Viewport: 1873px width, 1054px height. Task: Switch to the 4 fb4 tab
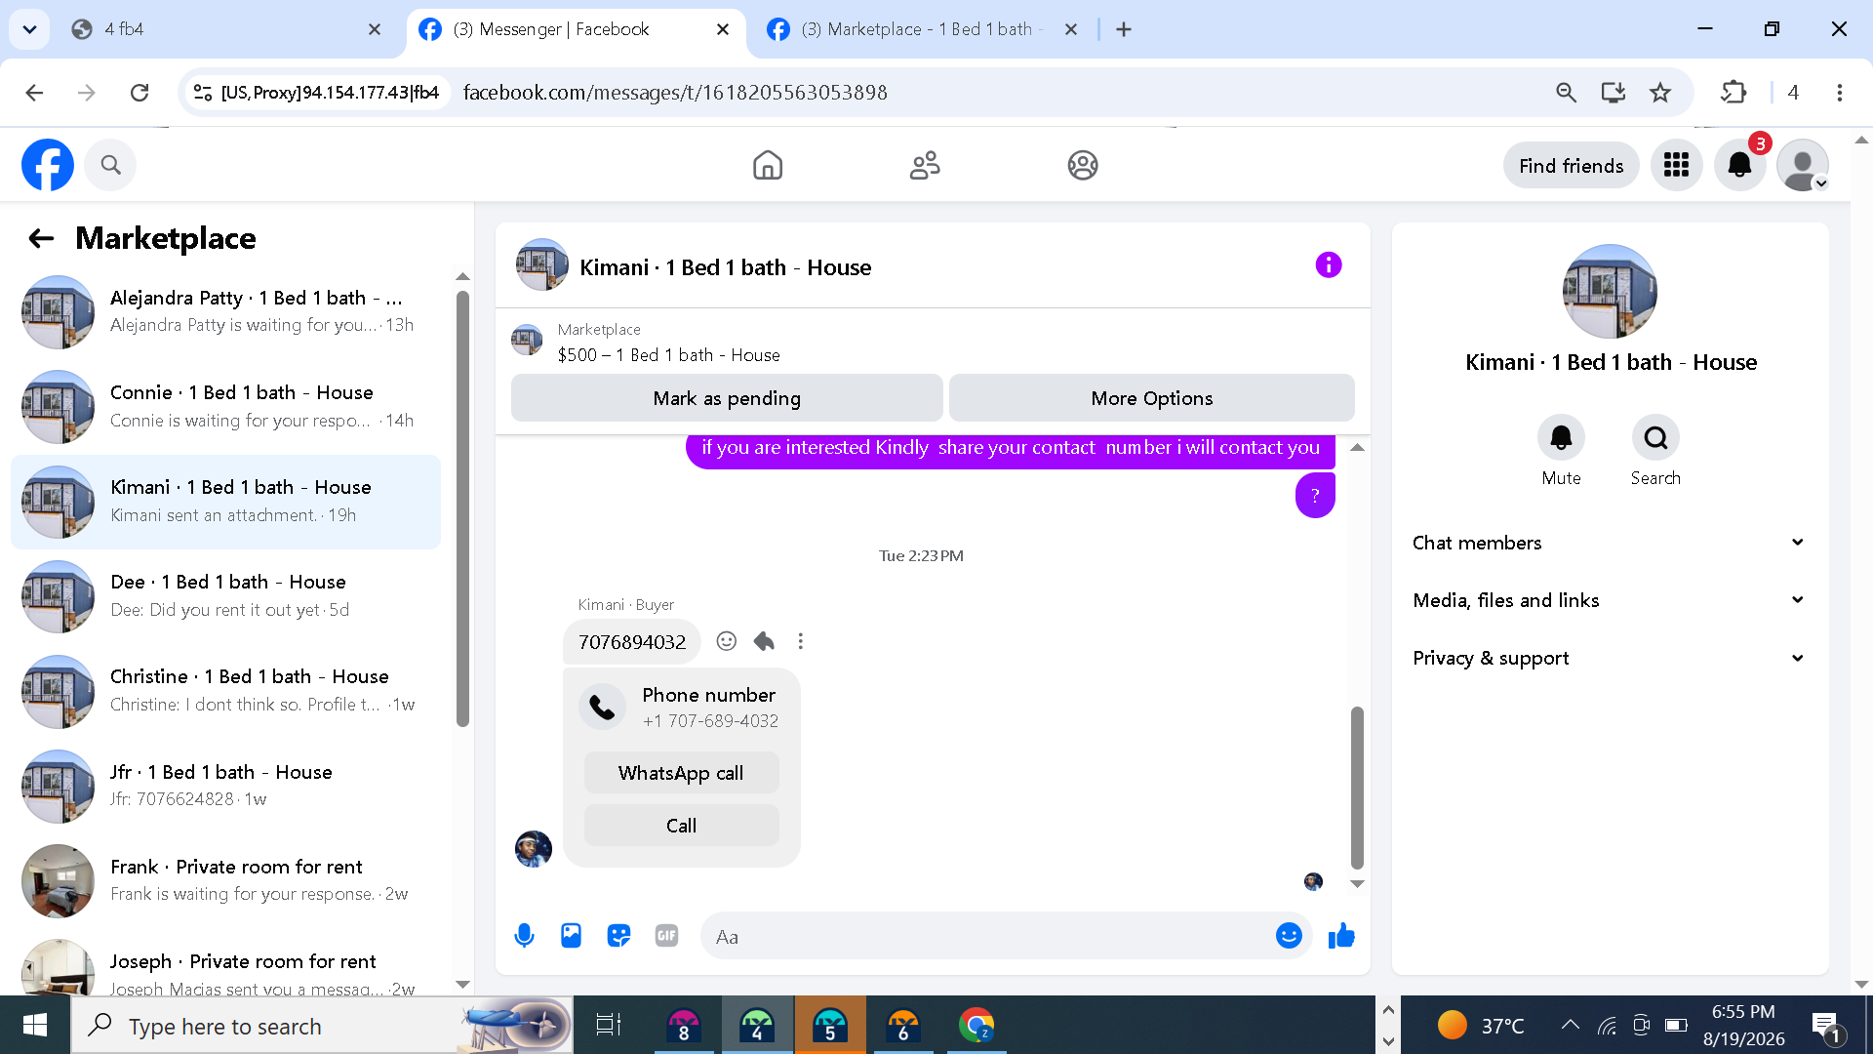[227, 29]
